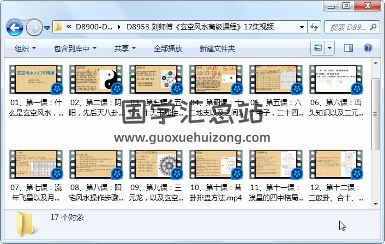385x244 pixels.
Task: Open the 包含到库中 menu
Action: tap(75, 48)
